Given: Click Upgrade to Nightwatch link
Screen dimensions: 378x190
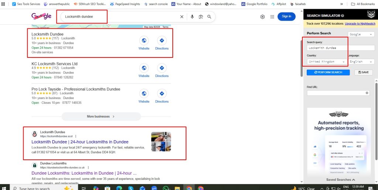Looking at the screenshot, I should (360, 24).
